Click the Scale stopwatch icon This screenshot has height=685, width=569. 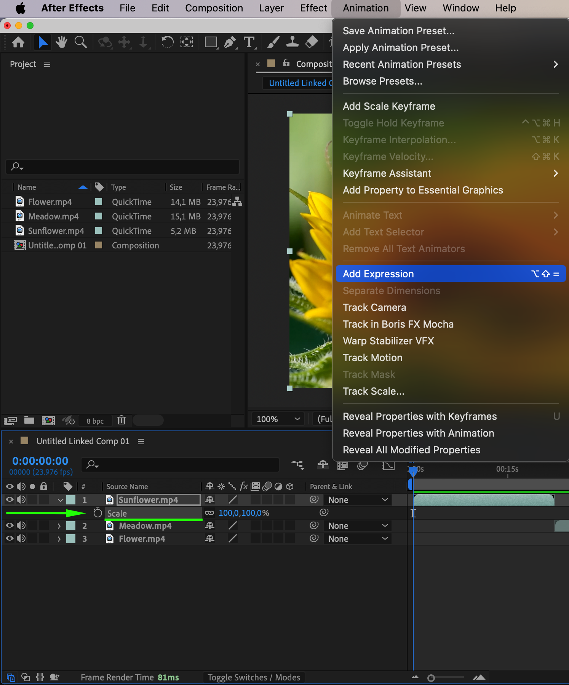click(x=98, y=513)
